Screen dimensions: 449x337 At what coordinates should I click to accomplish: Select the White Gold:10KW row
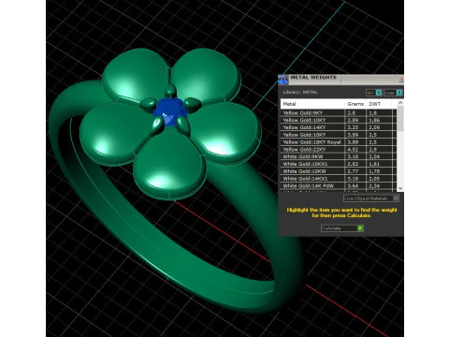click(339, 171)
